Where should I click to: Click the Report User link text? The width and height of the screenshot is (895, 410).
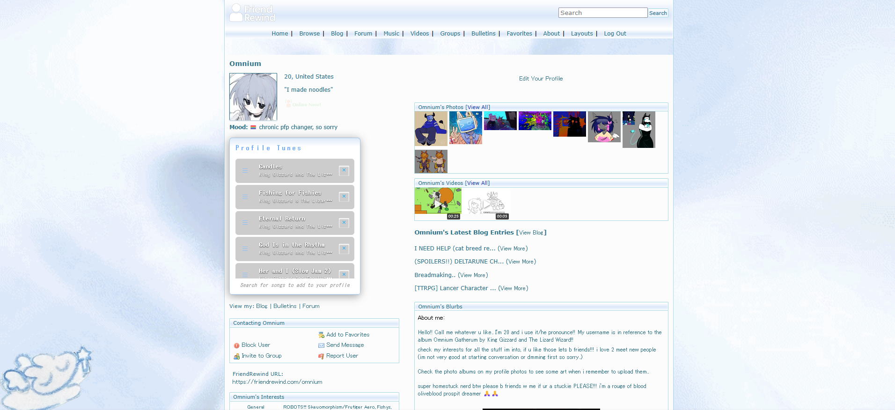[x=342, y=356]
